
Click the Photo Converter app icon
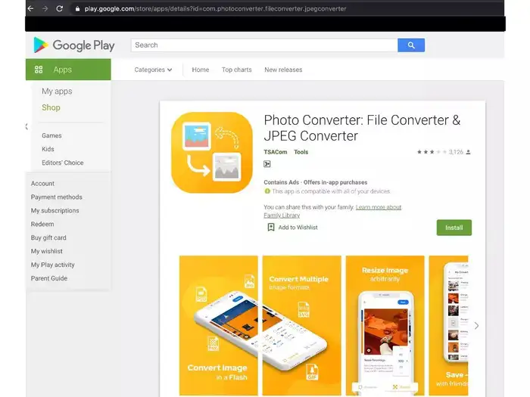[211, 152]
